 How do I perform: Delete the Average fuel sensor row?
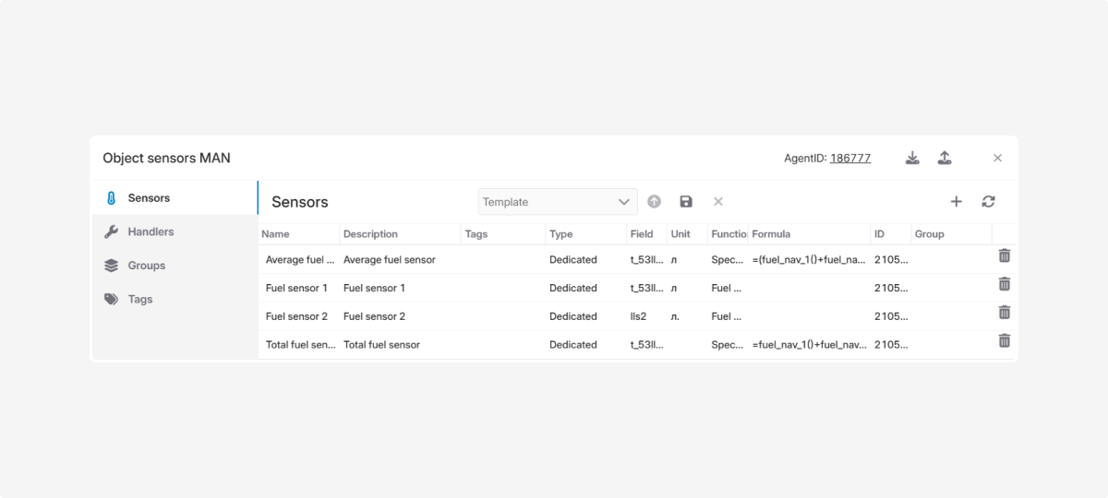(x=1005, y=256)
